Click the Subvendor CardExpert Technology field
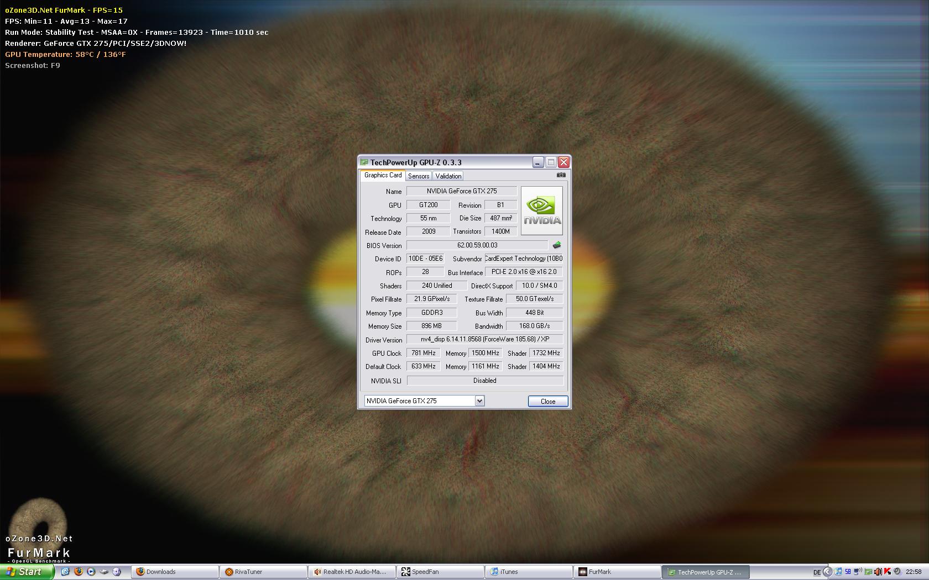 click(x=524, y=259)
